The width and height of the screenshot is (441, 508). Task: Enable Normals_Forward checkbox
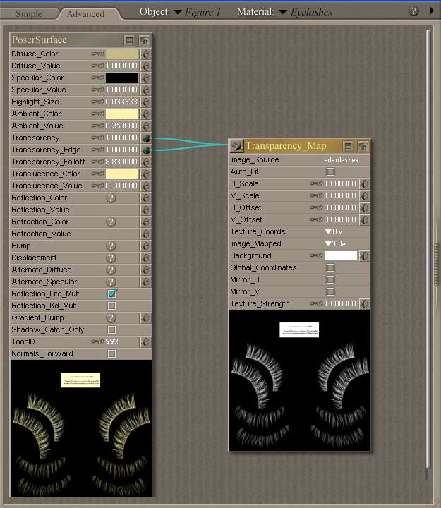tap(111, 353)
